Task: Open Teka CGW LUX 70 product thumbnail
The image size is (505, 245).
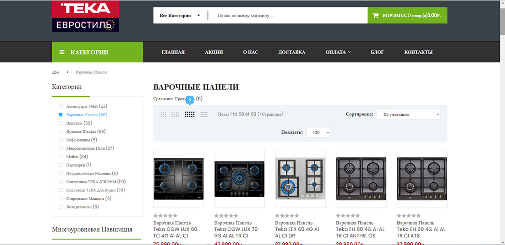Action: tap(239, 179)
